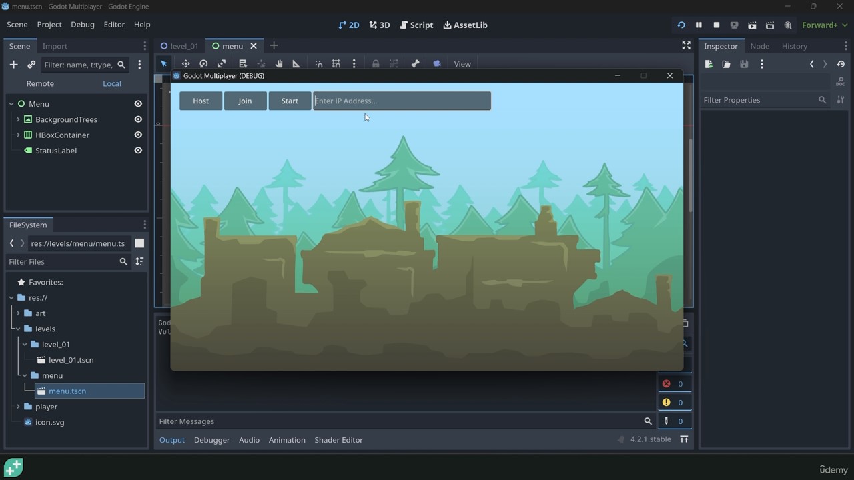Expand the HBoxContainer node
This screenshot has width=854, height=480.
pos(18,135)
